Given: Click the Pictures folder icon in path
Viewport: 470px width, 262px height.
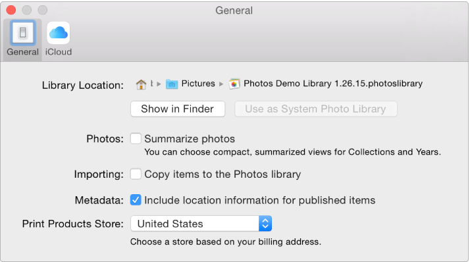Looking at the screenshot, I should (172, 84).
